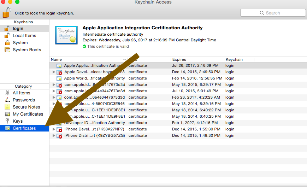Select Developer ID...ification Authority certificate name
The width and height of the screenshot is (307, 187).
coord(94,123)
